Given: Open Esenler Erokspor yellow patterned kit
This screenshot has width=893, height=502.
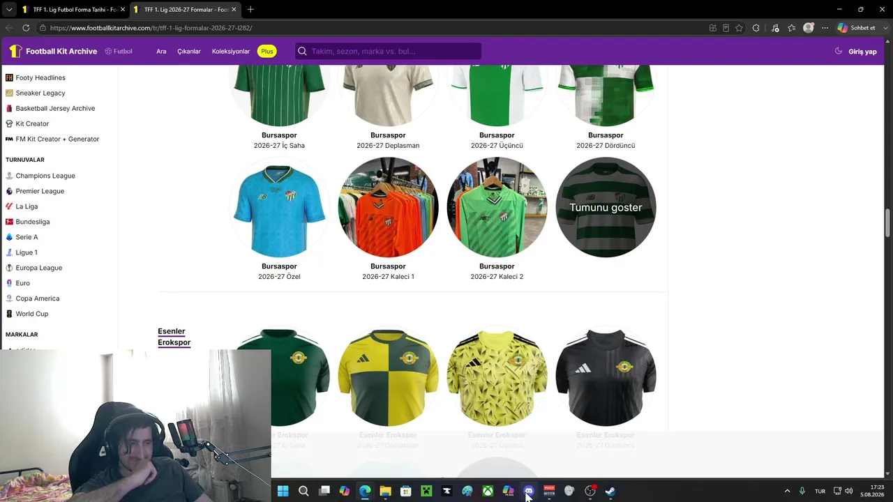Looking at the screenshot, I should click(x=497, y=377).
